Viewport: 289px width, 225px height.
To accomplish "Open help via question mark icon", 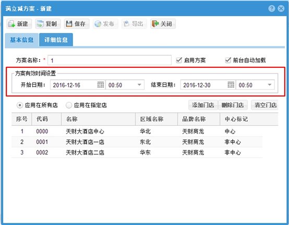I will point(272,8).
